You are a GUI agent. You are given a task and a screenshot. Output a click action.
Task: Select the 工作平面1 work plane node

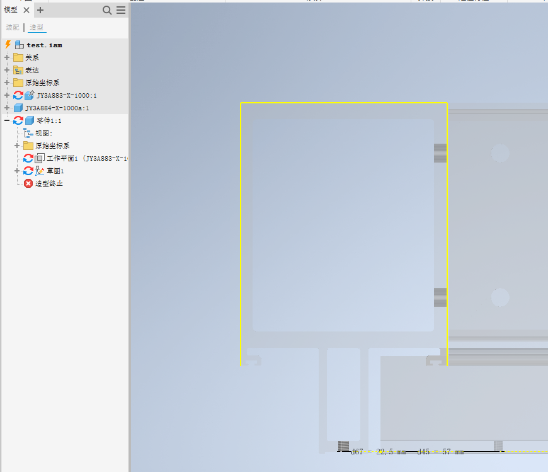point(40,158)
